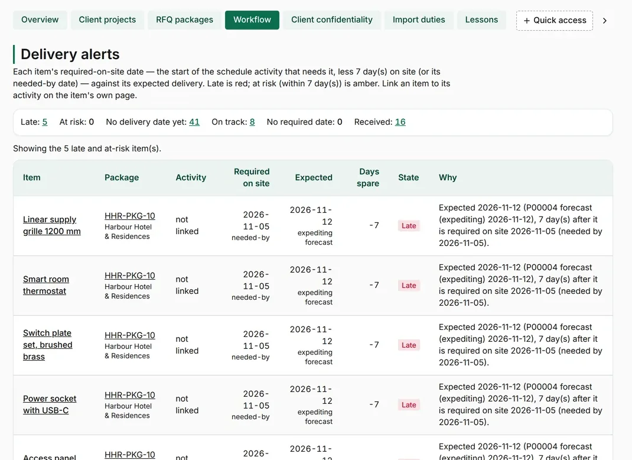632x460 pixels.
Task: Click the Required on site column header
Action: click(252, 177)
